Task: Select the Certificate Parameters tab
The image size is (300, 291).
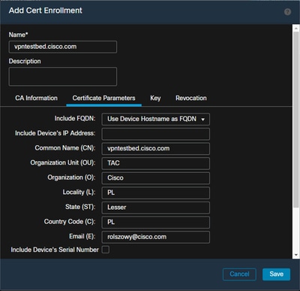Action: tap(103, 98)
